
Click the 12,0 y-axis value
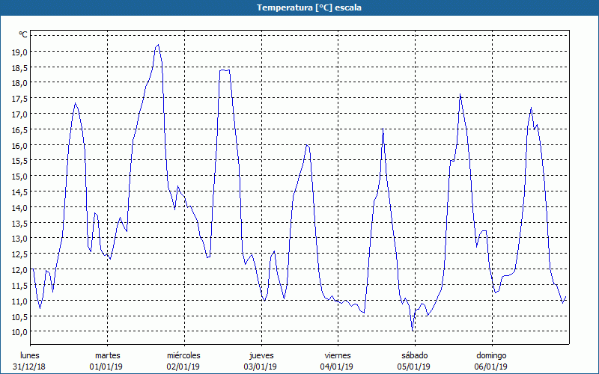pos(19,270)
